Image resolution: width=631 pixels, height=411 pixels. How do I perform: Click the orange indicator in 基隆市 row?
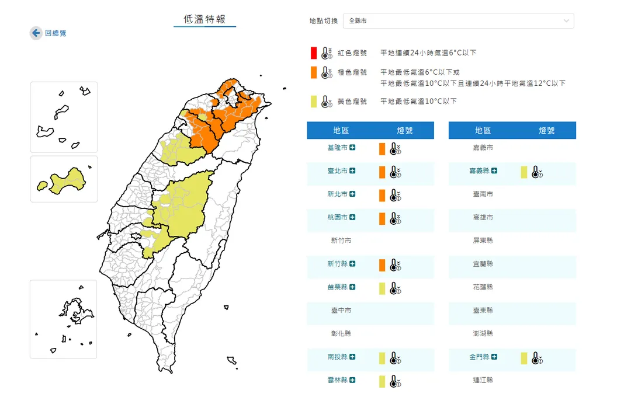pos(382,149)
